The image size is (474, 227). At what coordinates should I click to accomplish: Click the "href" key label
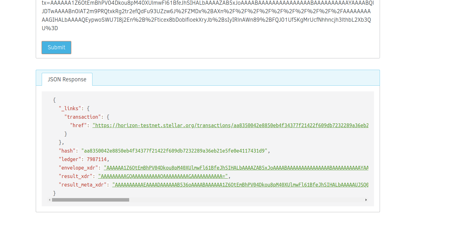(x=78, y=125)
